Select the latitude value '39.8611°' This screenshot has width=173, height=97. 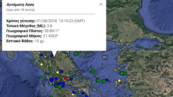[52, 31]
